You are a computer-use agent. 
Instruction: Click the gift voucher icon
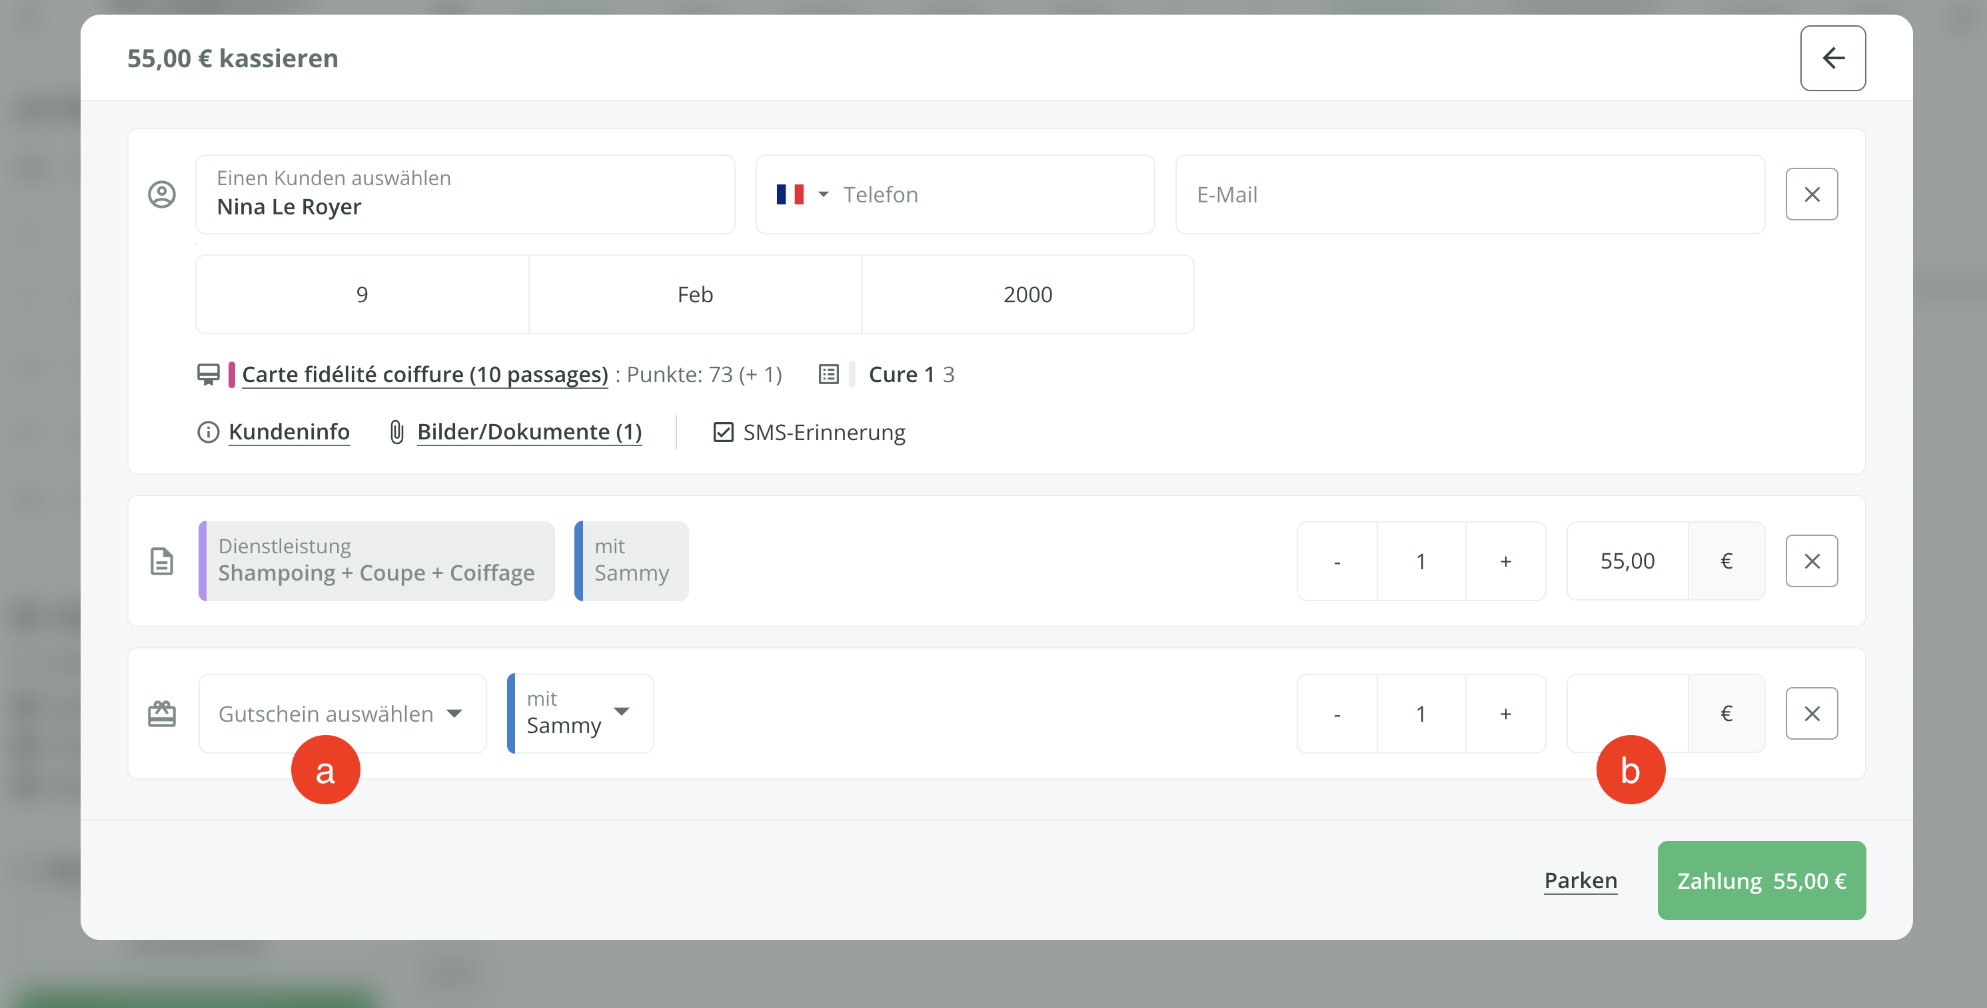tap(162, 714)
